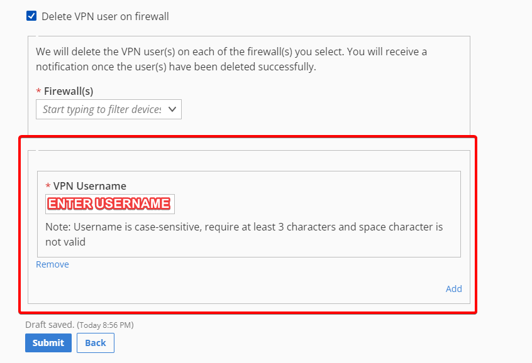
Task: Remove the VPN username entry
Action: 52,264
